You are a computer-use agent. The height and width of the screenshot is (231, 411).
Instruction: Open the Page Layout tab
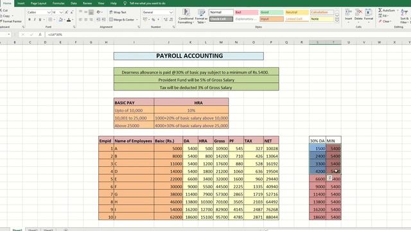tap(39, 3)
